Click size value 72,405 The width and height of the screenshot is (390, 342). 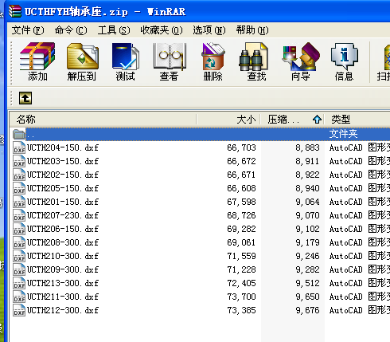point(241,283)
